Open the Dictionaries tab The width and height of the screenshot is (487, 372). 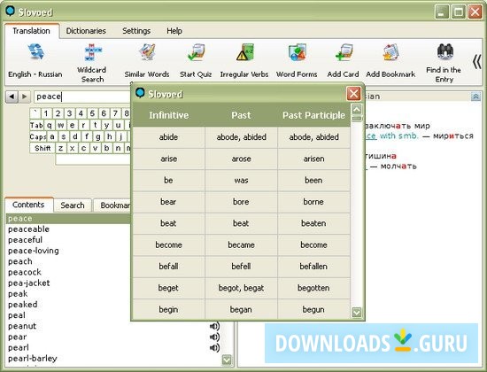[86, 31]
